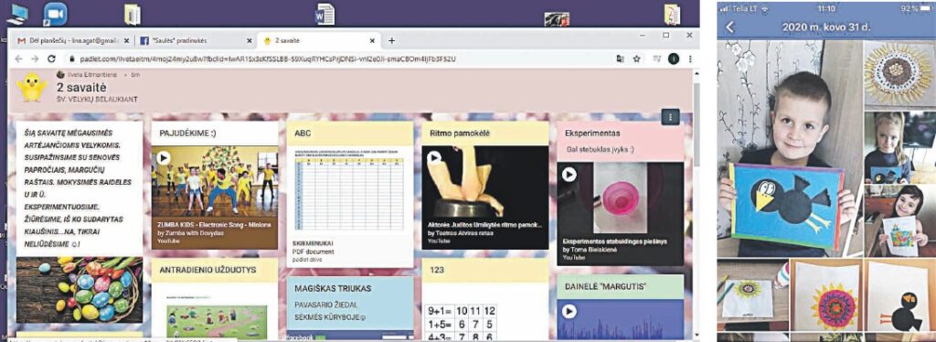The height and width of the screenshot is (342, 936).
Task: Play the Eksperimentas video
Action: point(569,174)
